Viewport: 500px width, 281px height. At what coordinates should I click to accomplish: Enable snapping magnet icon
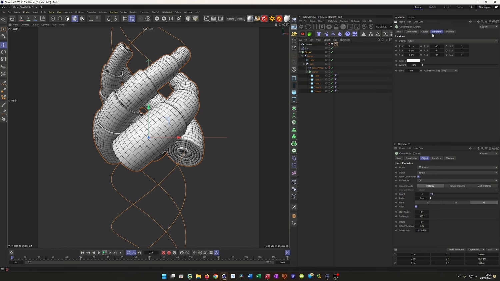click(x=109, y=19)
